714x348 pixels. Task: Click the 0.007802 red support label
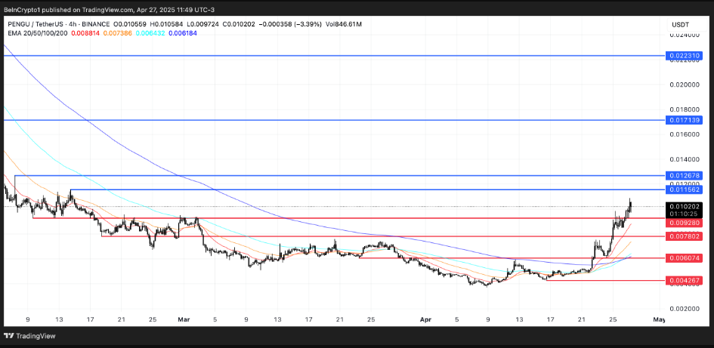pos(685,236)
